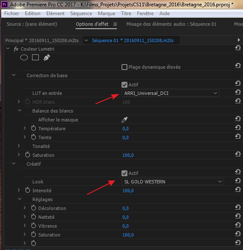Open the Options d'effet panel menu

[115, 24]
